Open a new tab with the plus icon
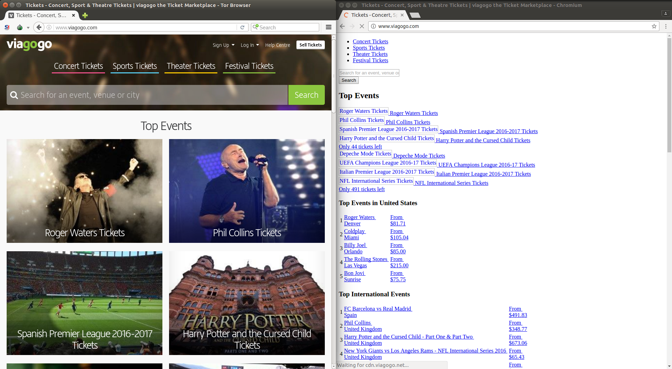Screen dimensions: 672x369 tap(85, 15)
